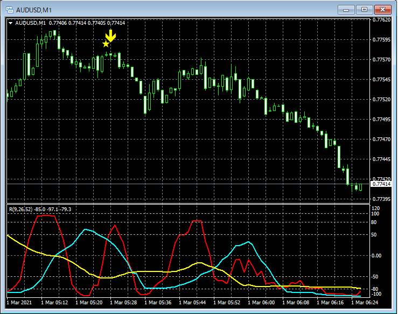This screenshot has height=314, width=398.
Task: Select the yellow star marker on chart
Action: 106,44
